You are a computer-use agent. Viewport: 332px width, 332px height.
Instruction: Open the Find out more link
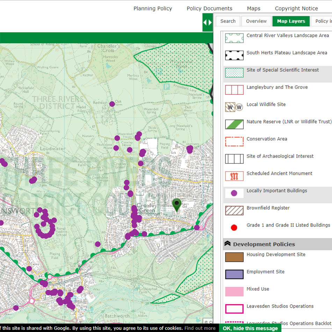(200, 328)
